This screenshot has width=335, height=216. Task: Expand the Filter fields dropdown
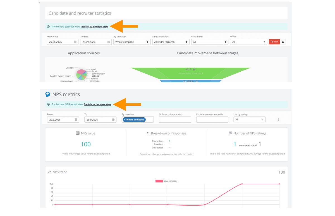(x=210, y=42)
